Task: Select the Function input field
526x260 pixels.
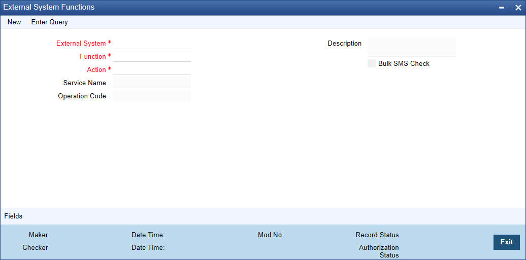Action: point(152,56)
